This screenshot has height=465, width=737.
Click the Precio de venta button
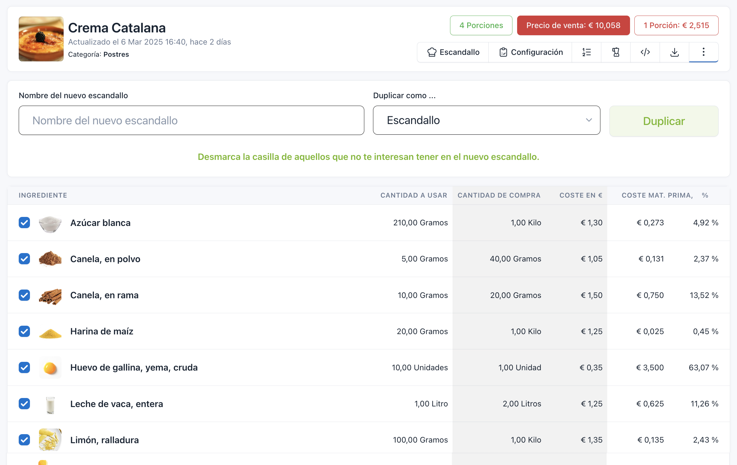point(573,25)
